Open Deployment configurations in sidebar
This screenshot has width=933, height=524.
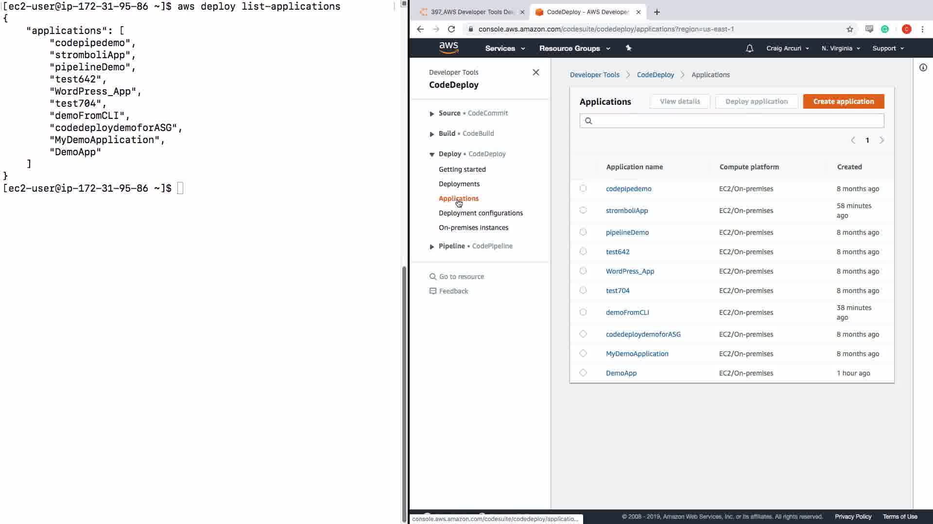(x=480, y=213)
